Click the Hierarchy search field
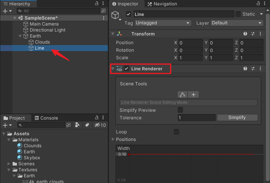270x183 pixels. pyautogui.click(x=58, y=11)
